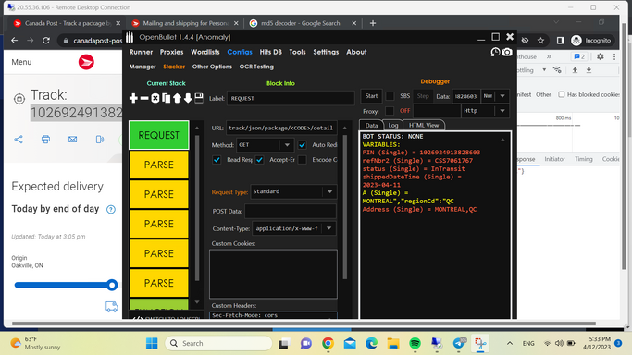This screenshot has height=355, width=632.
Task: Open config Manager tab
Action: click(x=143, y=67)
